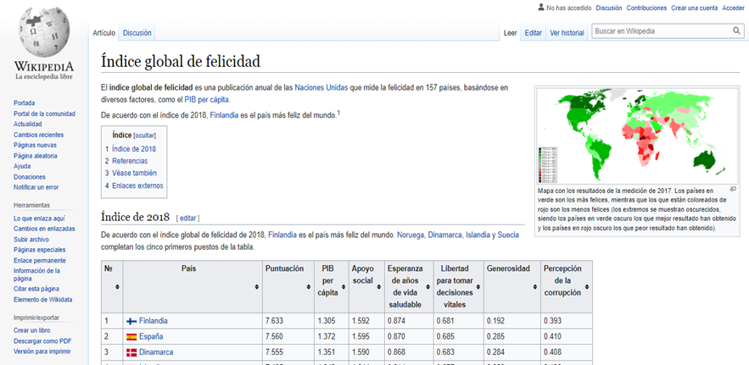Click Discusión link in the top user bar
Viewport: 749px width, 365px height.
(609, 8)
